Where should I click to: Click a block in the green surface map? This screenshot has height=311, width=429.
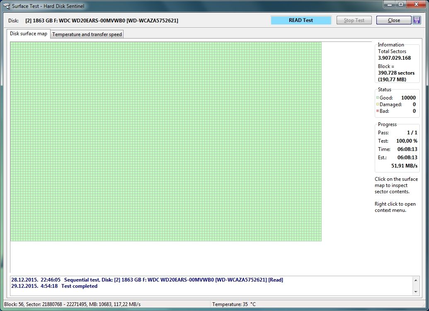pyautogui.click(x=166, y=141)
